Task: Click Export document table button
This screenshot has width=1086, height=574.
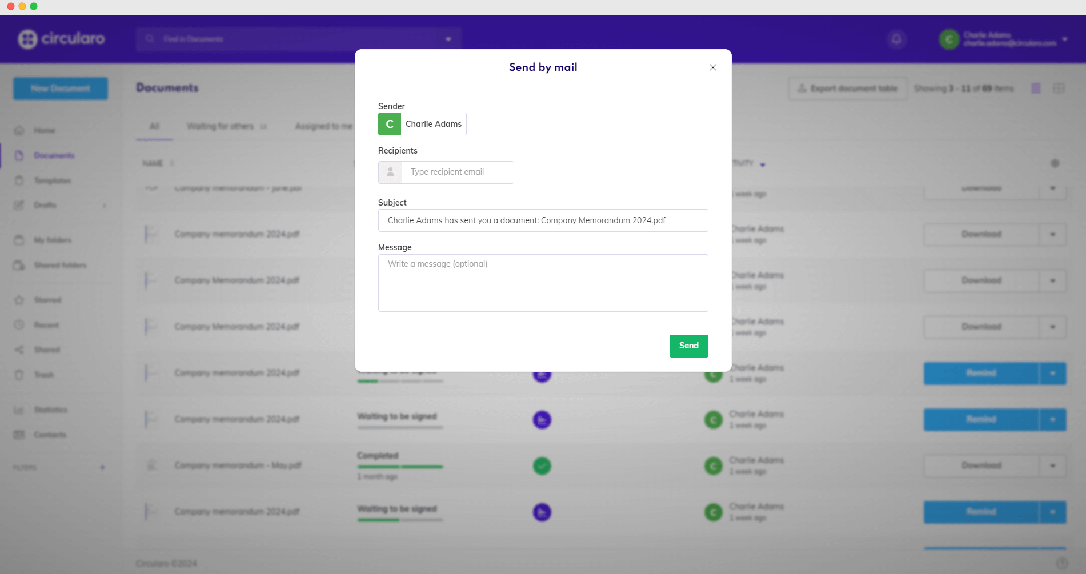Action: click(847, 89)
